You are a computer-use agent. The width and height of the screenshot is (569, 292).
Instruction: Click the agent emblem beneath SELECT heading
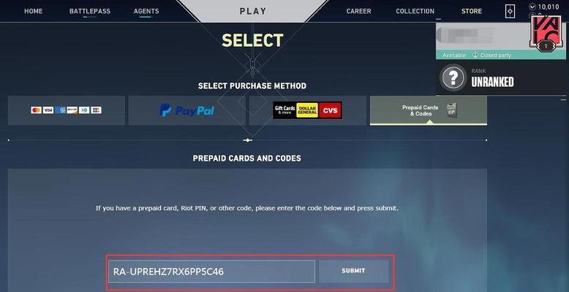pos(252,66)
